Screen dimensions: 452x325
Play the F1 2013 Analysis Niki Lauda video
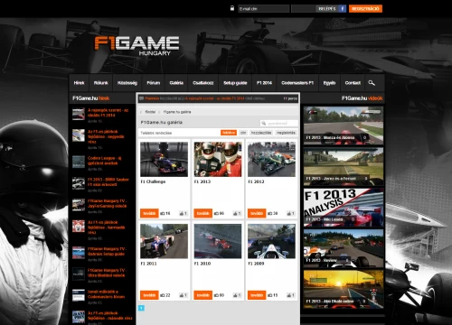(x=344, y=208)
